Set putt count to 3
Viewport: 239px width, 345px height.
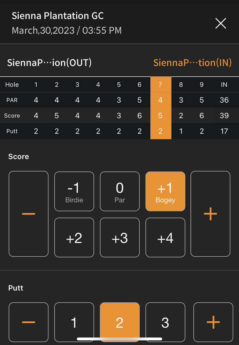point(165,322)
